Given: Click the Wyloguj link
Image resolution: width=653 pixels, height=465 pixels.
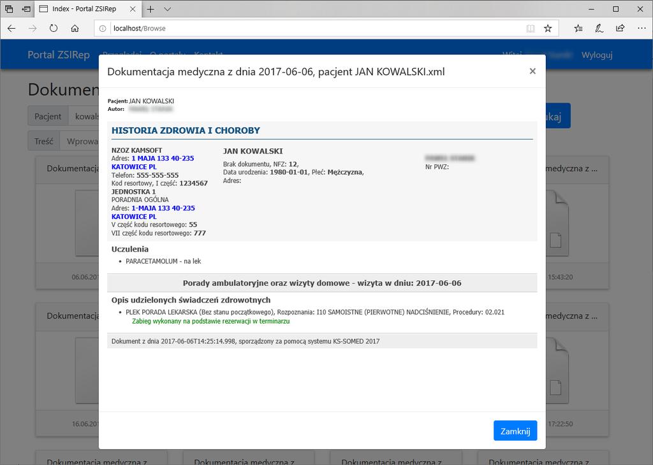Looking at the screenshot, I should click(597, 55).
